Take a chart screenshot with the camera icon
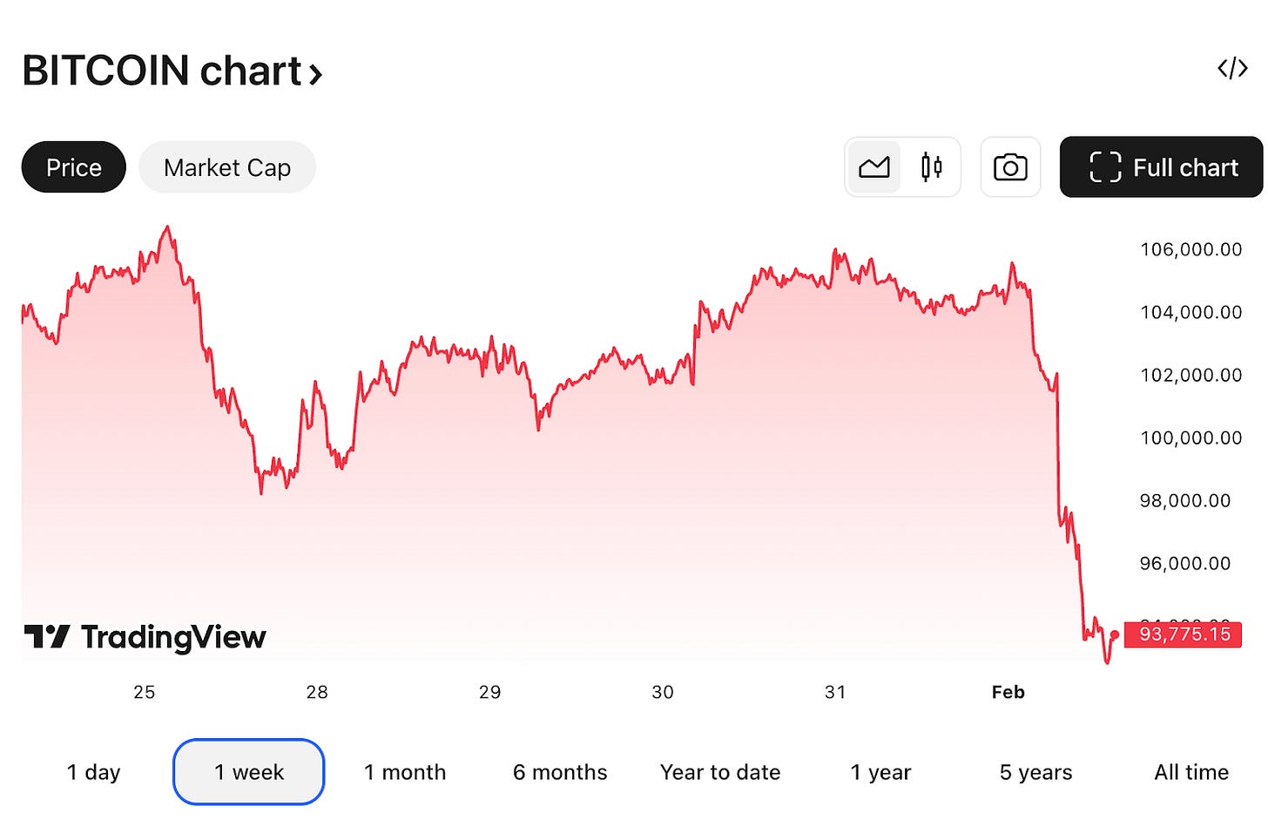Viewport: 1268px width, 827px height. tap(1010, 166)
